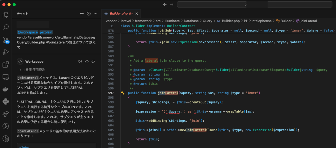The width and height of the screenshot is (336, 148).
Task: Click PHP Intelephense in the breadcrumb
Action: click(x=258, y=21)
